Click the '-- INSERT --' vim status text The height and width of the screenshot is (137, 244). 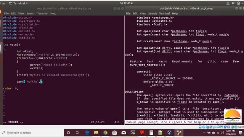[x=13, y=122]
